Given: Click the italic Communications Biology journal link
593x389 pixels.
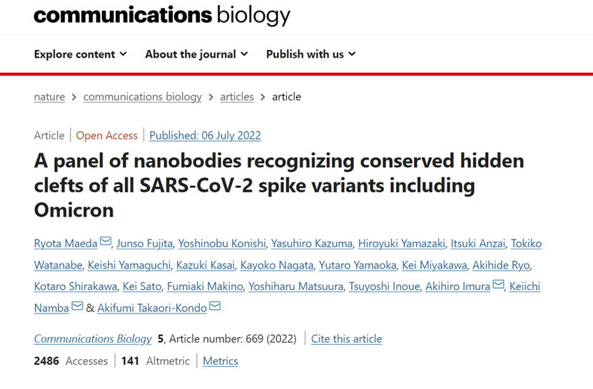Looking at the screenshot, I should coord(93,338).
